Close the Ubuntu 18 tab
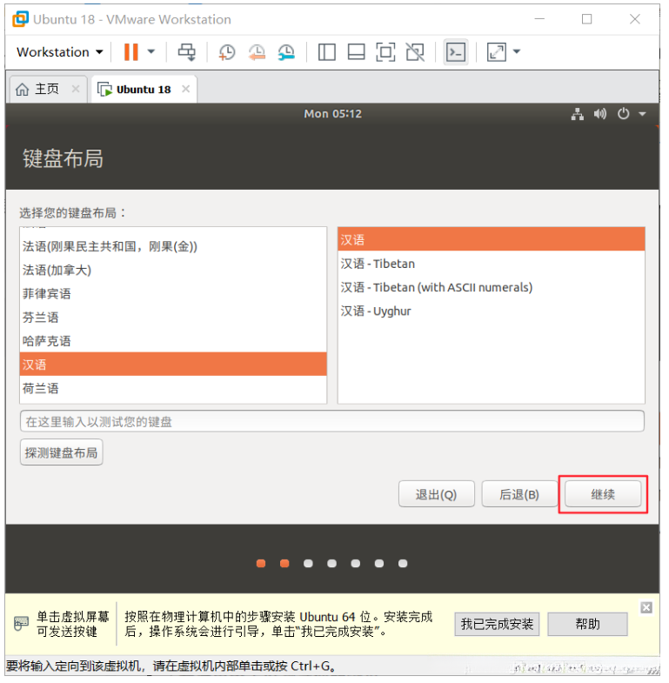 point(186,89)
